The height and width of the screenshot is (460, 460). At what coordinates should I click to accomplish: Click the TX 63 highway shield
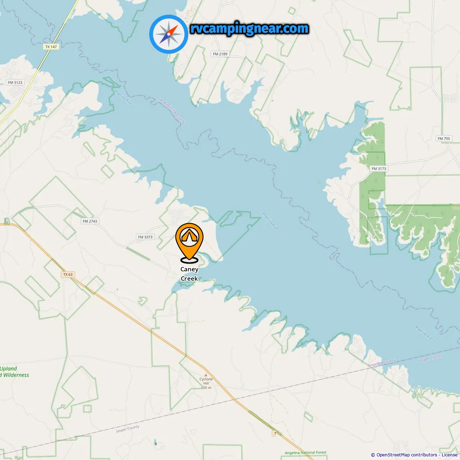(68, 275)
